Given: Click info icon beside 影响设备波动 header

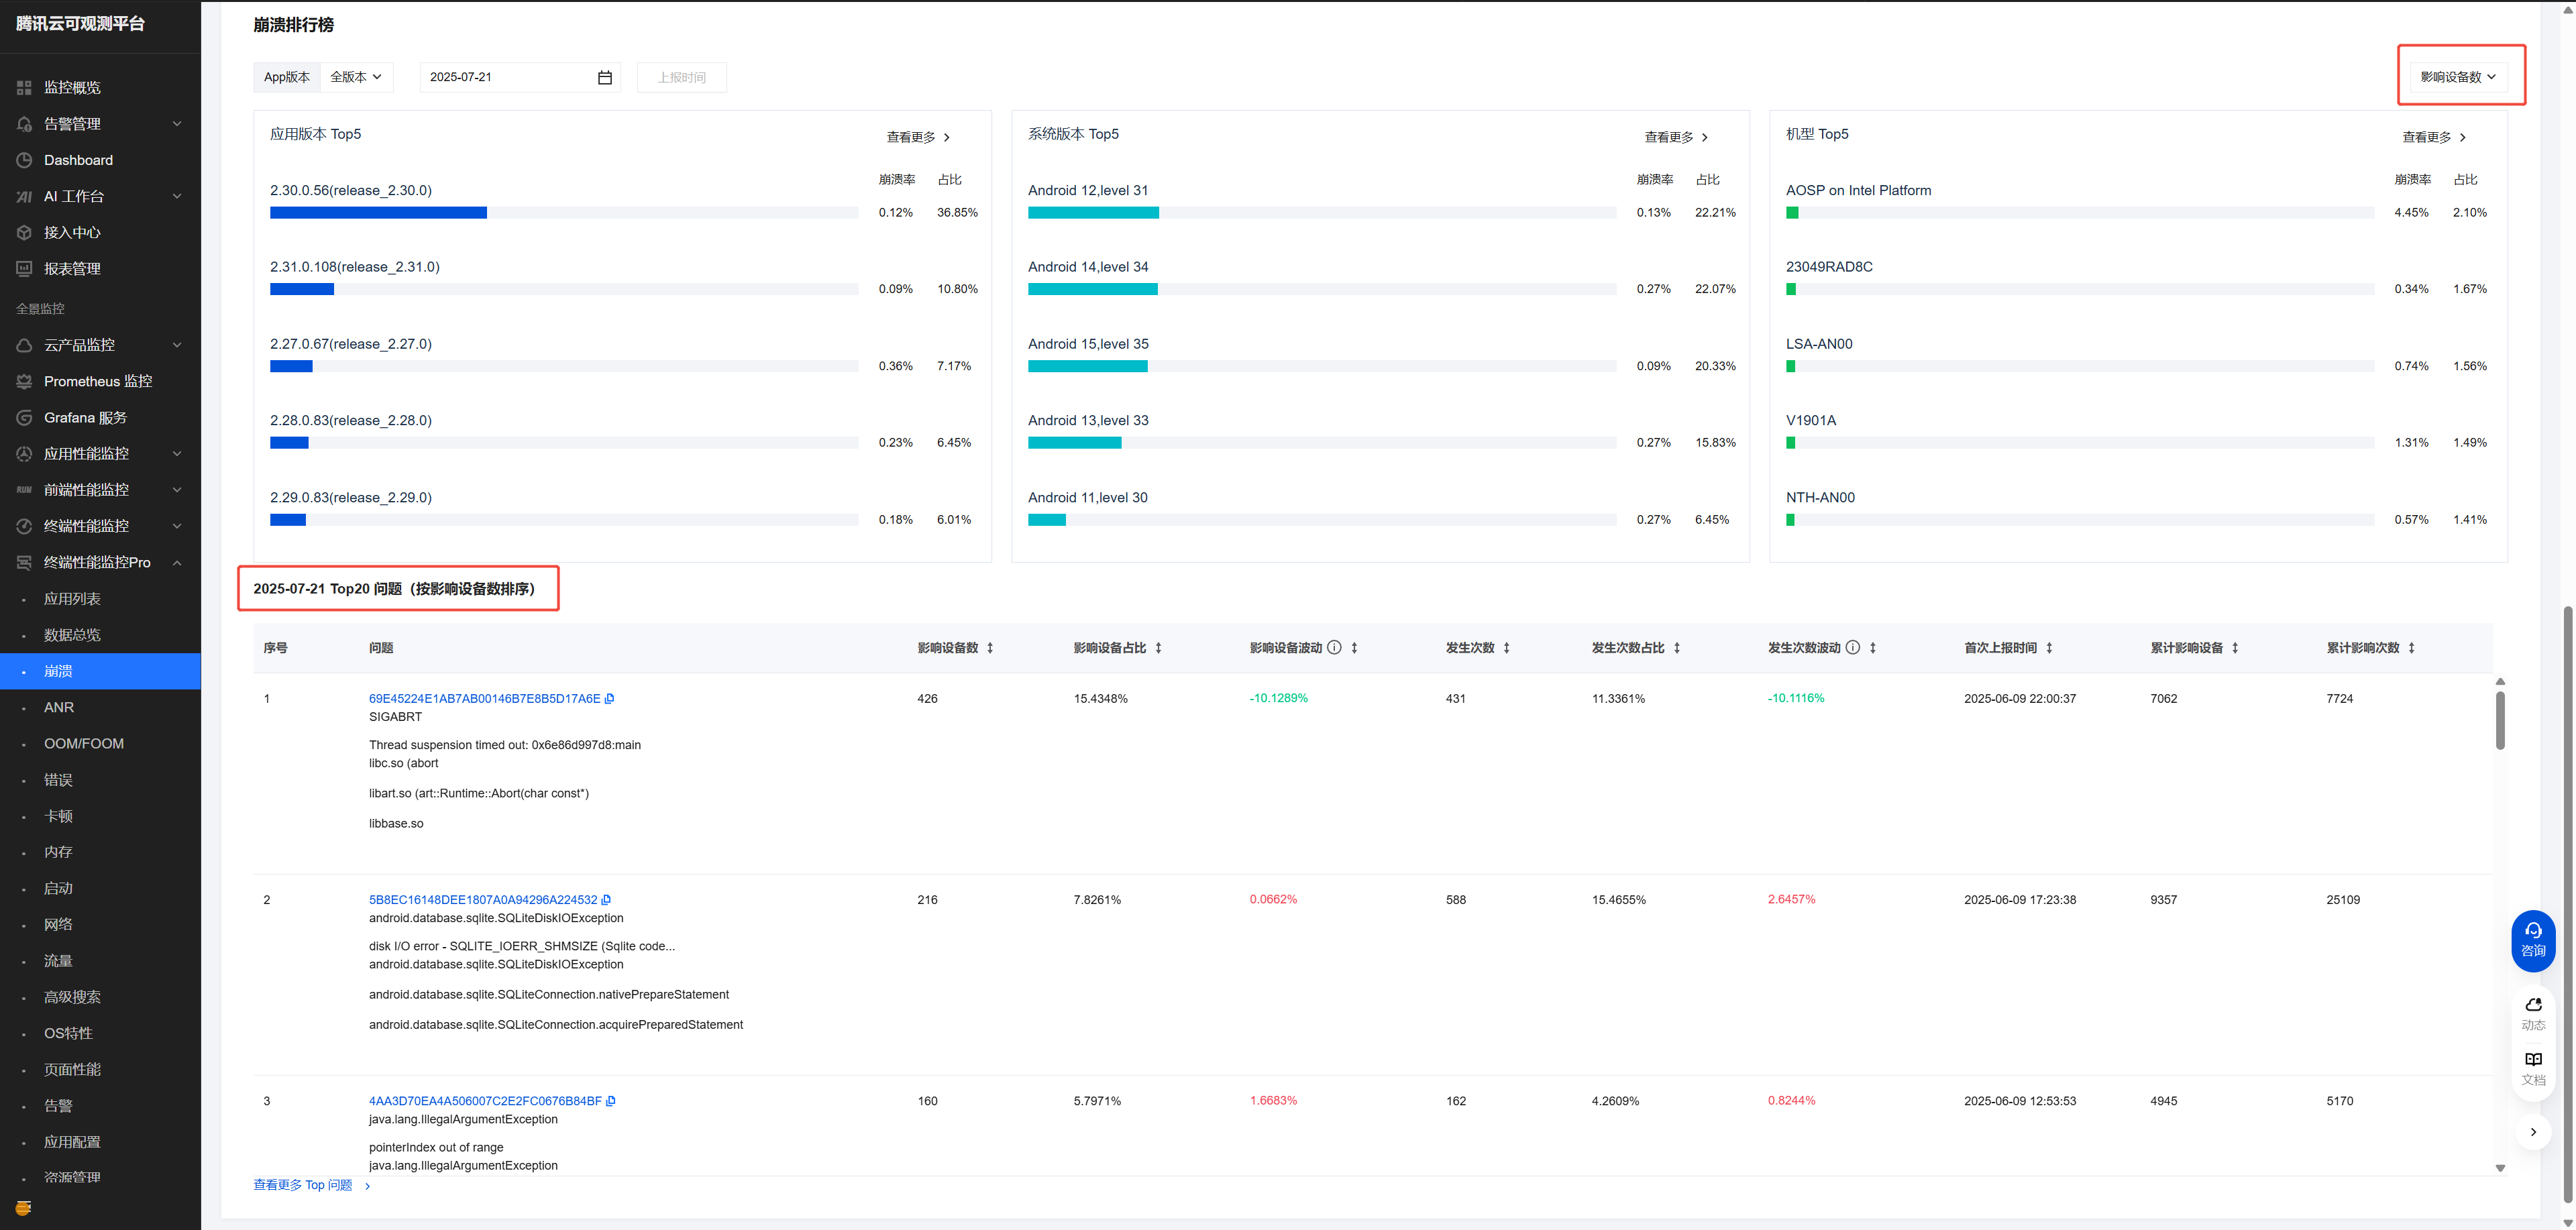Looking at the screenshot, I should point(1334,648).
